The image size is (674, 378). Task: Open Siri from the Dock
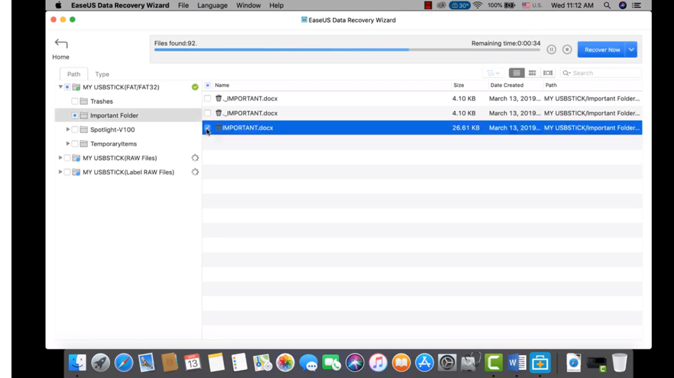[x=355, y=363]
